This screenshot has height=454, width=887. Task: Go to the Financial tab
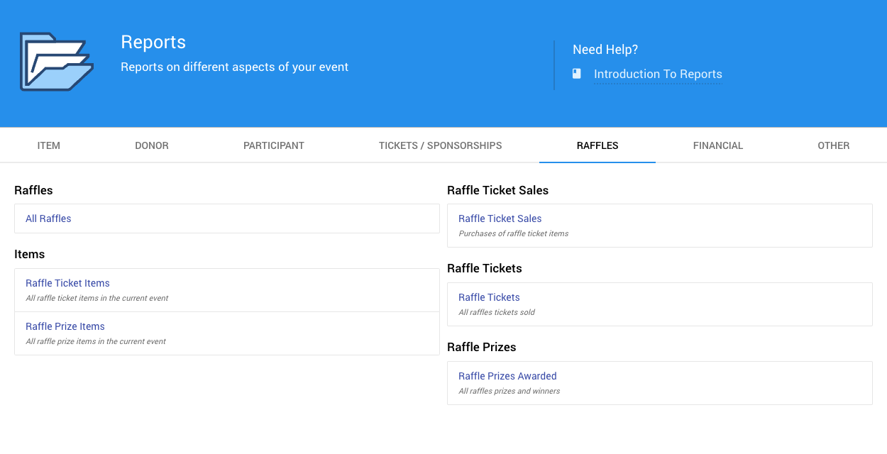click(x=717, y=145)
